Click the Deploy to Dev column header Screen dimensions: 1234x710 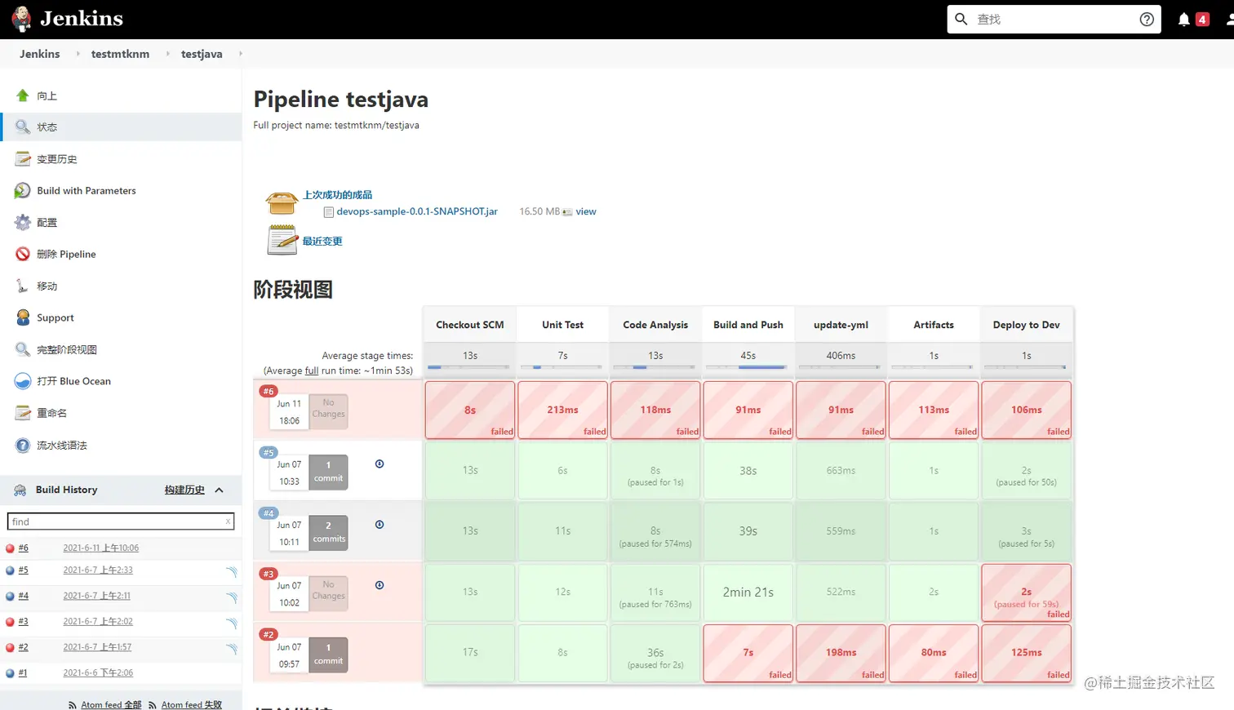1027,325
